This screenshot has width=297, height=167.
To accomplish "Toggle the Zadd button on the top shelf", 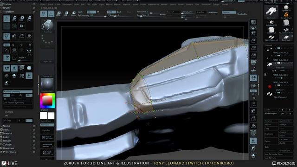I will point(111,12).
